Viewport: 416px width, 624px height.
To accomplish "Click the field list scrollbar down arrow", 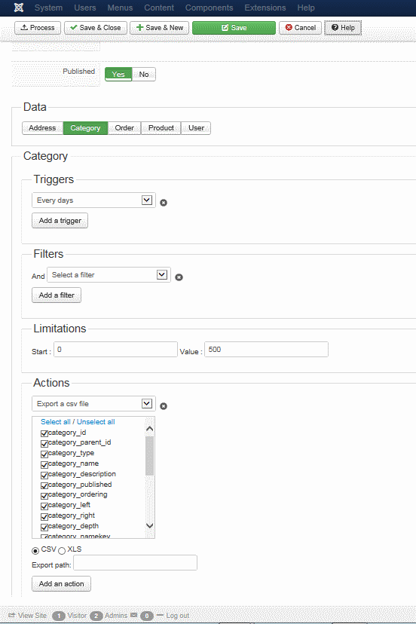I will [150, 526].
